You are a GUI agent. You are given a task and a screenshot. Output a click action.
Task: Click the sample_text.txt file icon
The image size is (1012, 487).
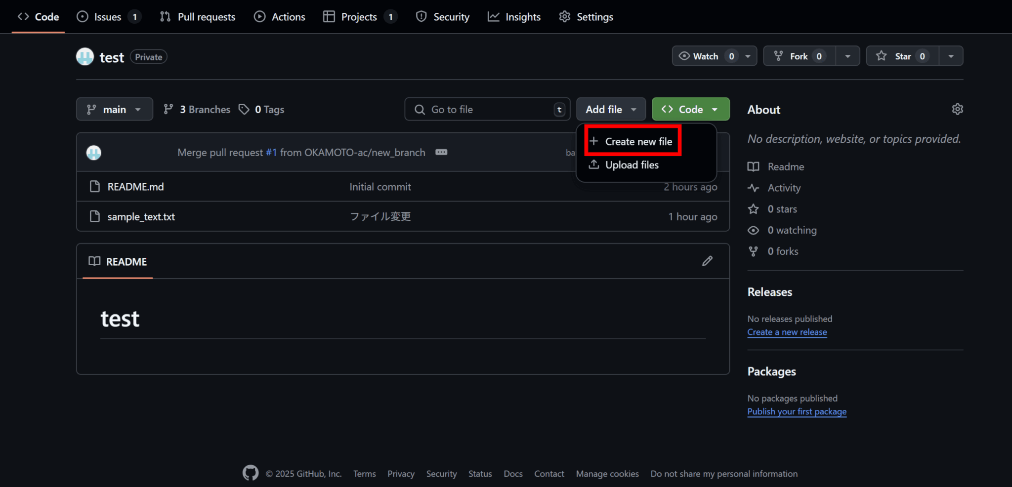coord(95,216)
